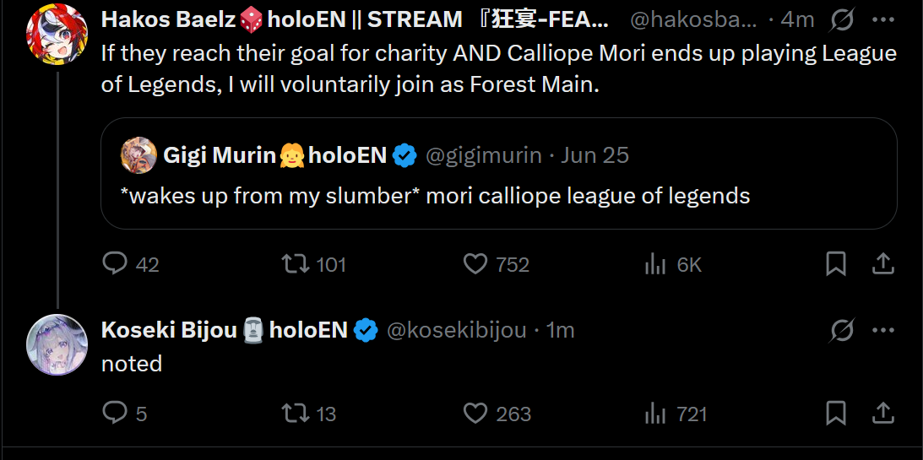The image size is (923, 460).
Task: Open more options for Koseki Bijou's reply
Action: pos(882,330)
